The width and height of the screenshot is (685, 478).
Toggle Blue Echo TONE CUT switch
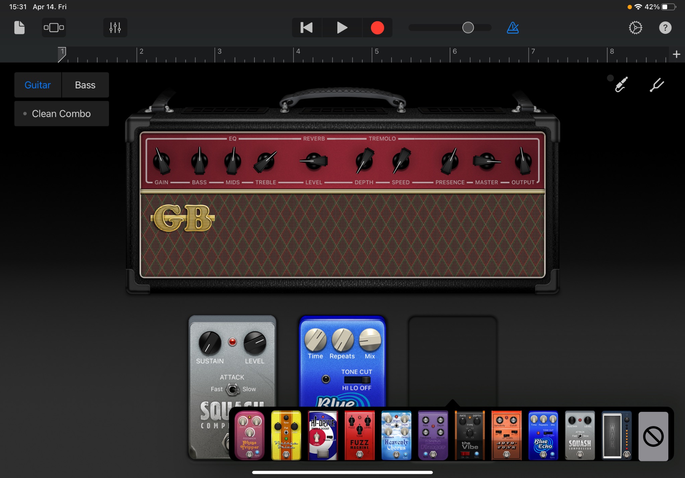357,380
